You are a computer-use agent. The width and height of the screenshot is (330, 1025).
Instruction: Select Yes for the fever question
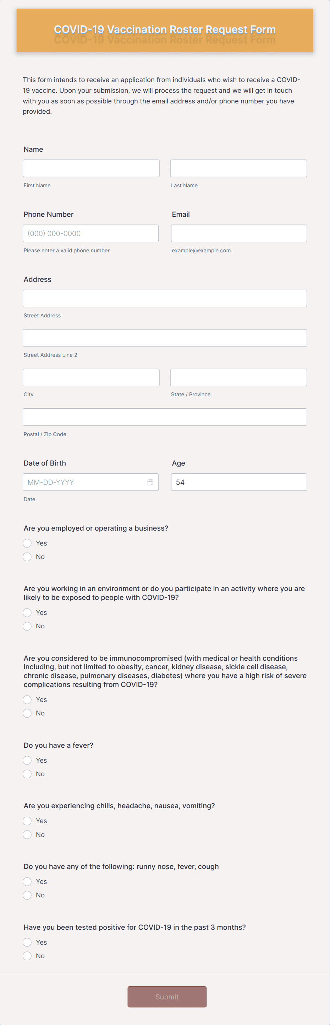pos(27,760)
